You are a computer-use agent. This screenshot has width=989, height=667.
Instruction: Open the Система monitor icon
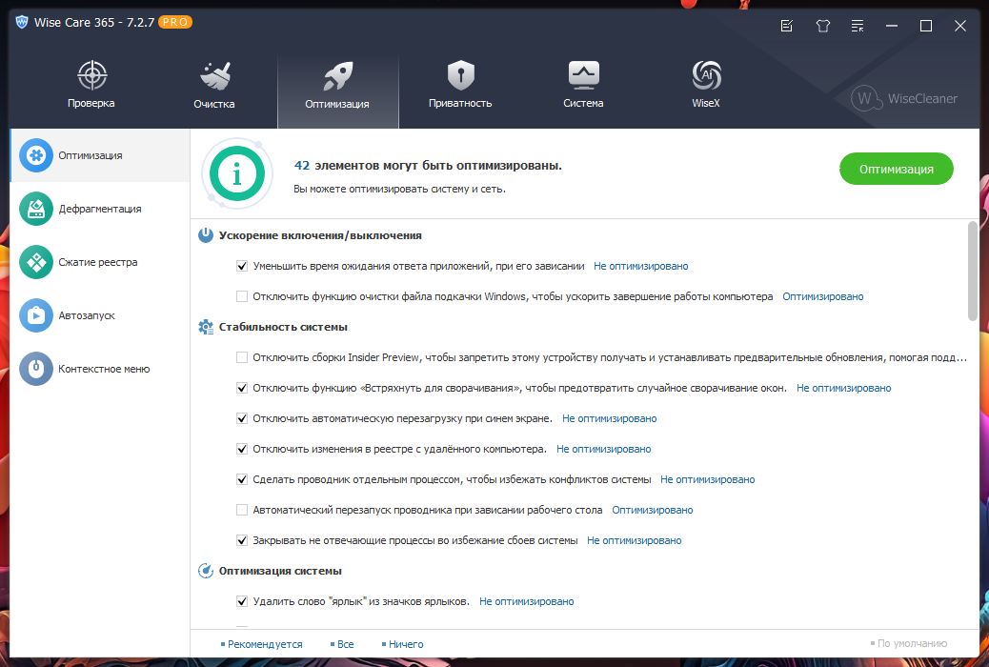[583, 74]
